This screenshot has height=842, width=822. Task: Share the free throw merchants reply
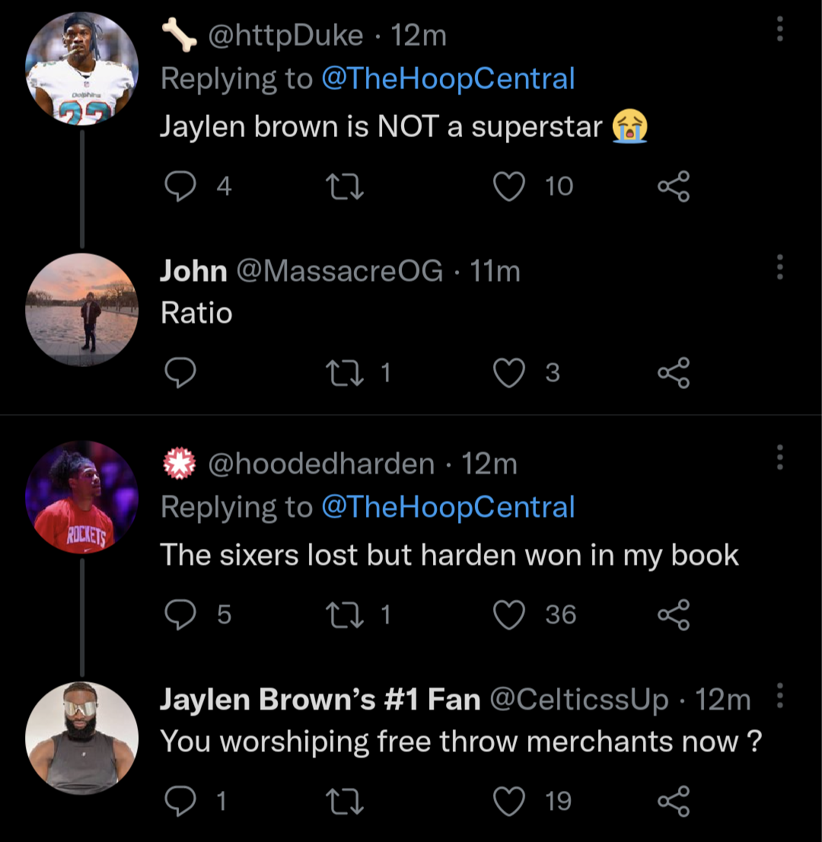(x=673, y=801)
